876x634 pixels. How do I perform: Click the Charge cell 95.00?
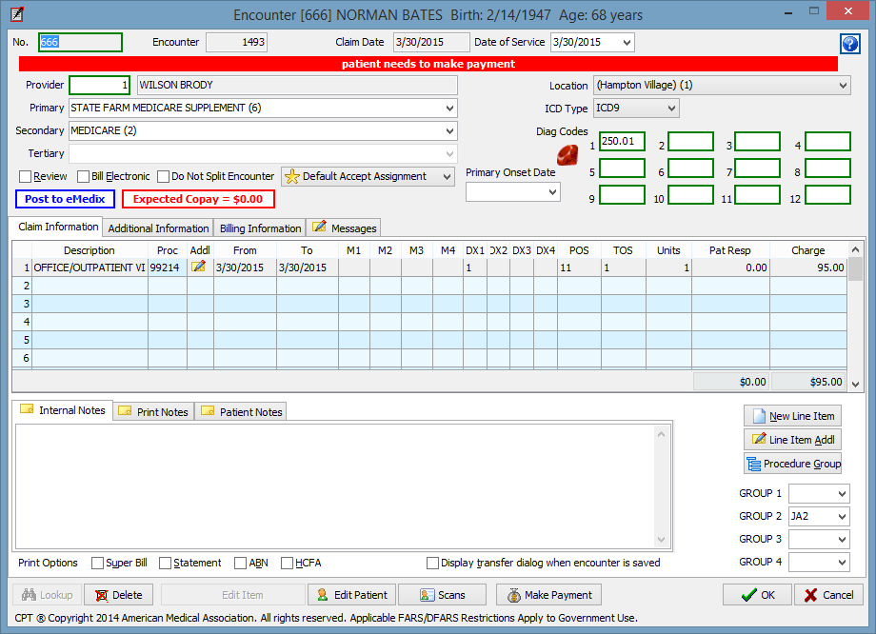(x=807, y=267)
